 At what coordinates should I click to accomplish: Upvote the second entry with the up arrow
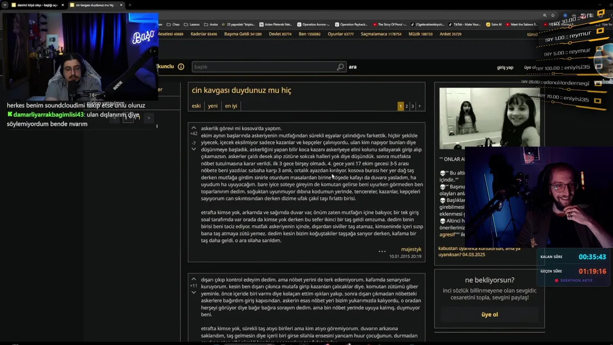pos(193,279)
